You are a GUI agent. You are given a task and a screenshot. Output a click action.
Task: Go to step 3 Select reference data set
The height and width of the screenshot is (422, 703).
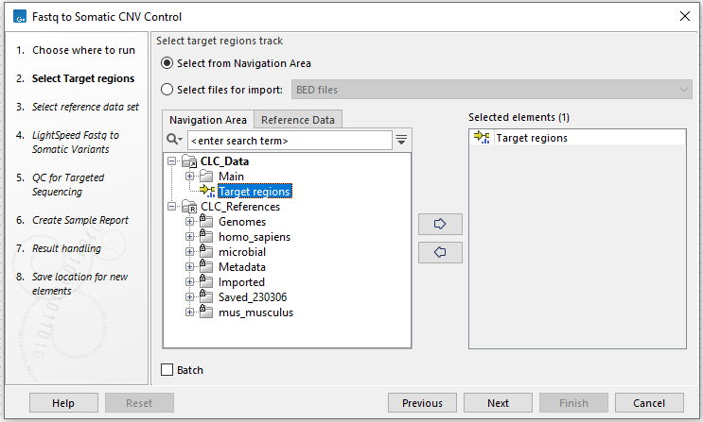coord(85,107)
